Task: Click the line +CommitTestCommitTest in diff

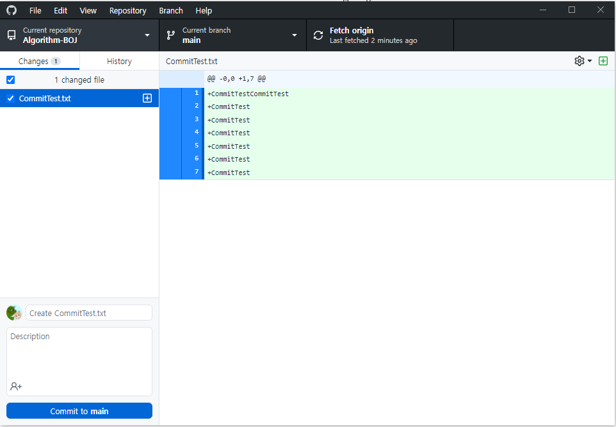Action: pos(248,94)
